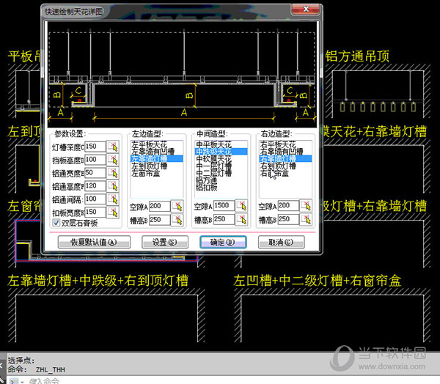
Task: Click the pick icon for 槽高B under 右边造型
Action: click(306, 219)
